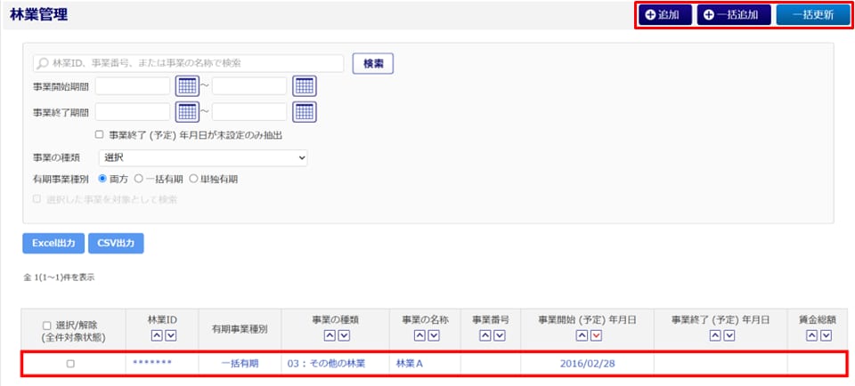Select 単独有期 radio button
Image resolution: width=855 pixels, height=386 pixels.
pos(193,179)
